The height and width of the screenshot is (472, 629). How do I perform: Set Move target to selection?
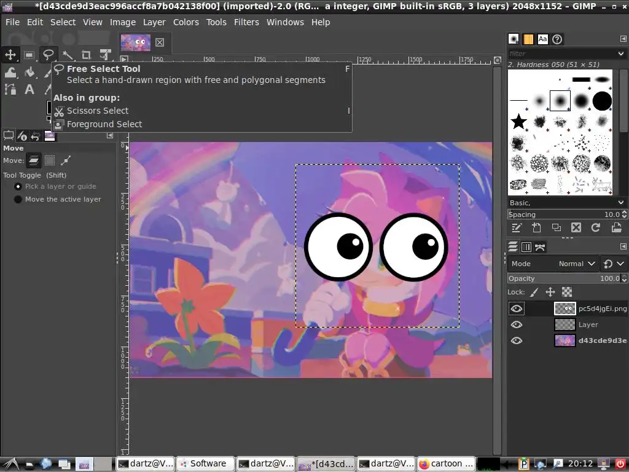pos(50,160)
